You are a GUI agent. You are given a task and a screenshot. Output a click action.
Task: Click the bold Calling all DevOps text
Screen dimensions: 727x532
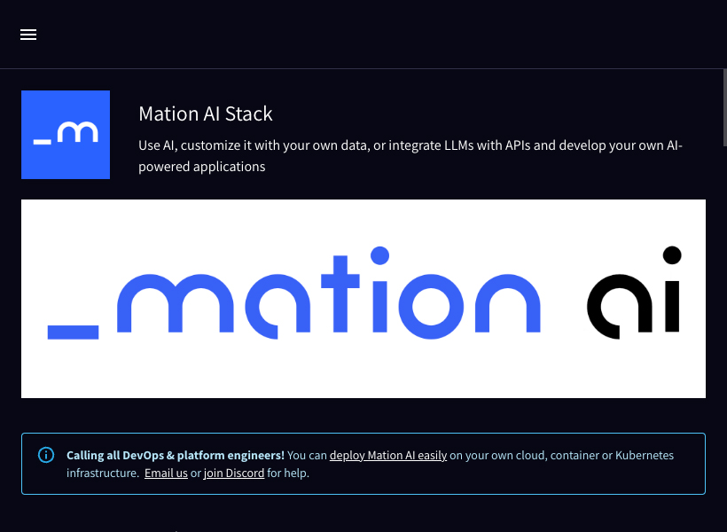point(176,456)
